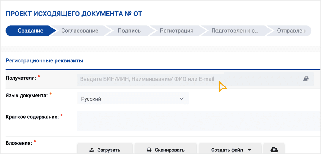Click the Язык документа field label
Image resolution: width=321 pixels, height=154 pixels.
(26, 95)
